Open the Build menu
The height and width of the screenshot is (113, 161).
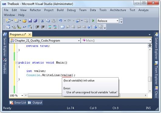pyautogui.click(x=60, y=10)
